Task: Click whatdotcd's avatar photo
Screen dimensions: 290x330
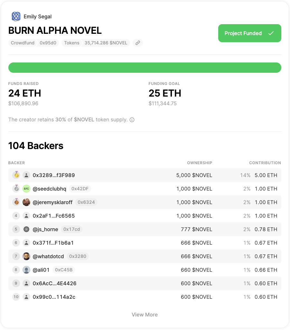Action: click(x=26, y=256)
